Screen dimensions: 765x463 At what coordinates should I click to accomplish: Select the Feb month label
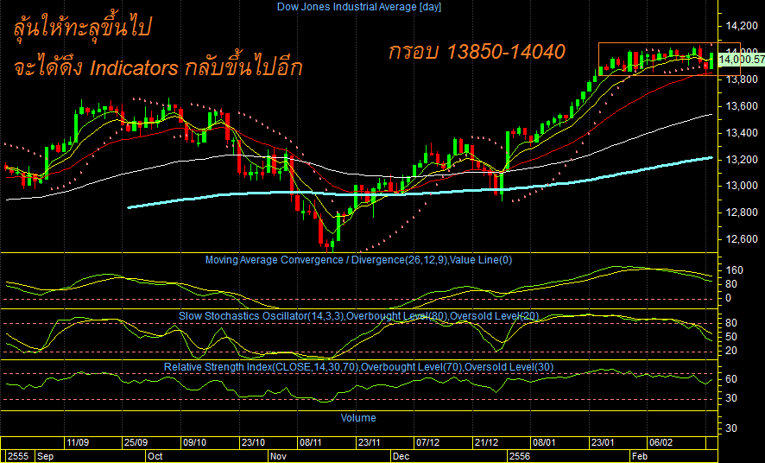click(640, 456)
